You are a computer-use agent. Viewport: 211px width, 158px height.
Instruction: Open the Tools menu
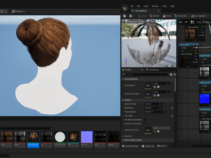pos(164,6)
